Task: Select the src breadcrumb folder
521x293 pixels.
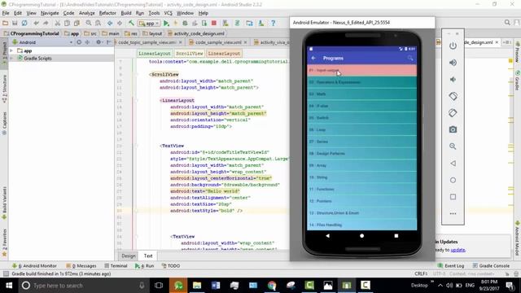Action: click(90, 33)
